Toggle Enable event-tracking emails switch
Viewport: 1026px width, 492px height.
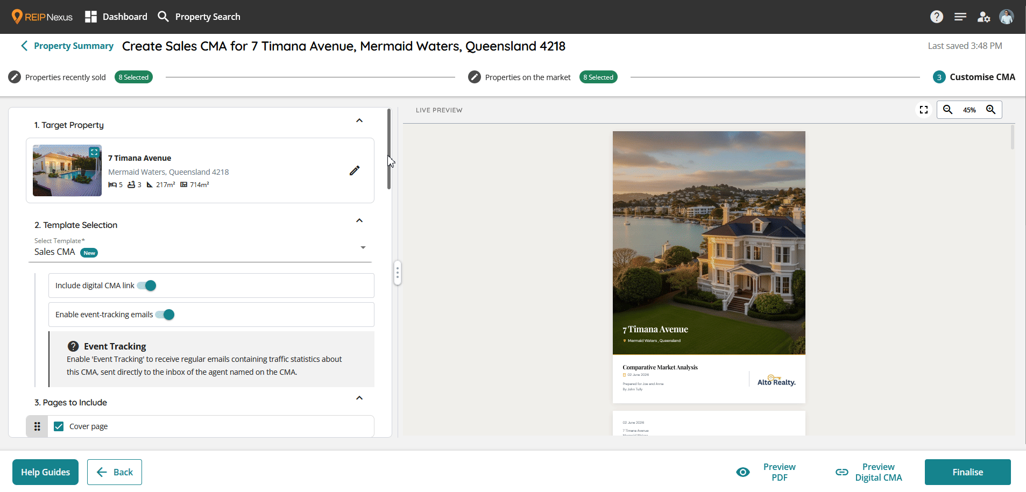[165, 315]
